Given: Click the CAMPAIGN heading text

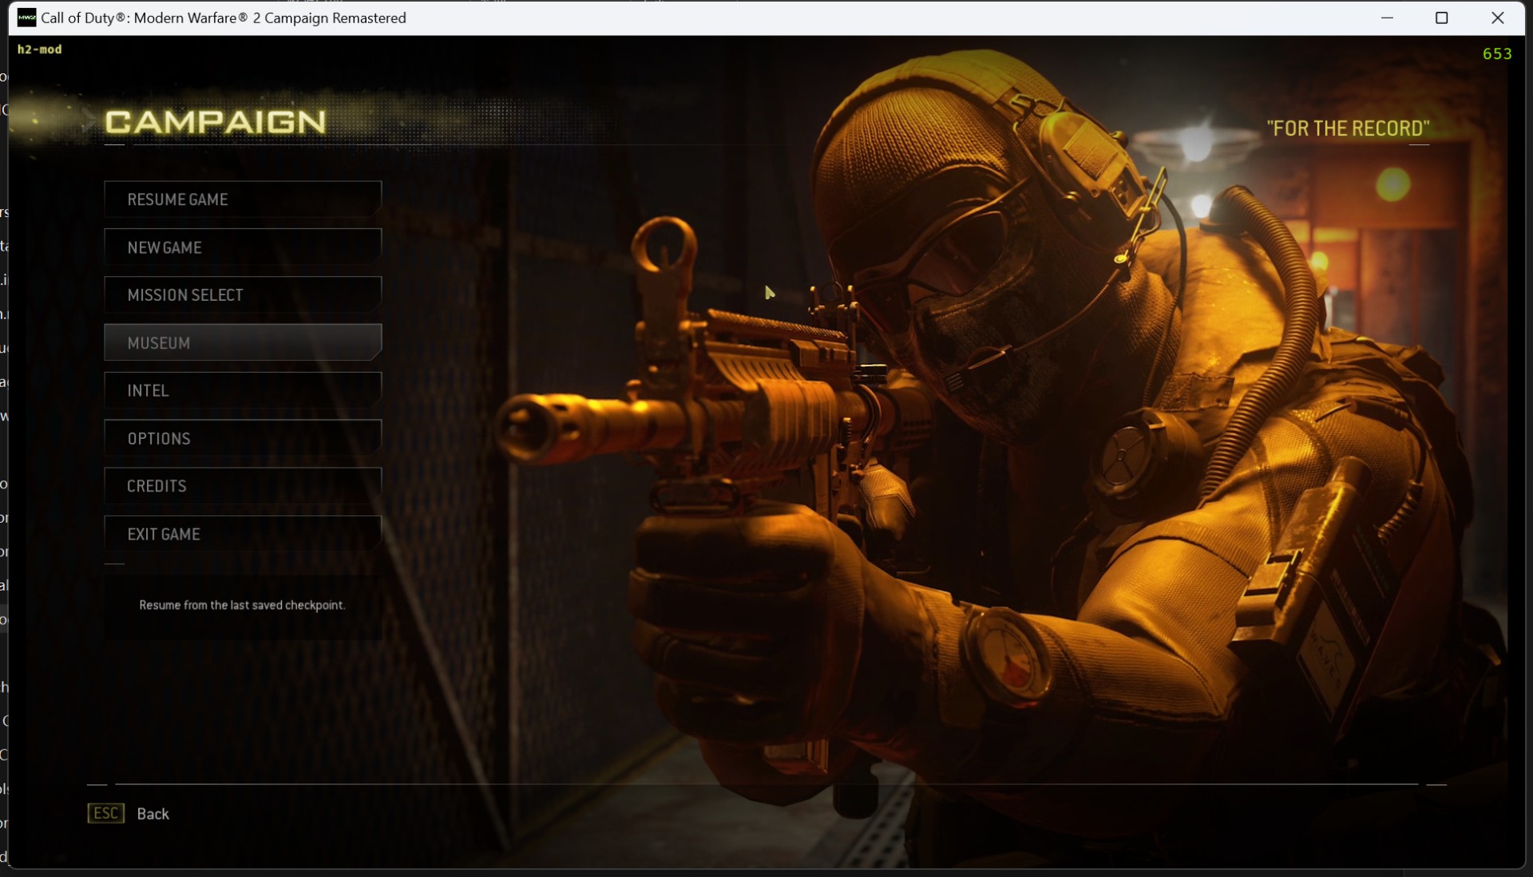Looking at the screenshot, I should point(216,122).
